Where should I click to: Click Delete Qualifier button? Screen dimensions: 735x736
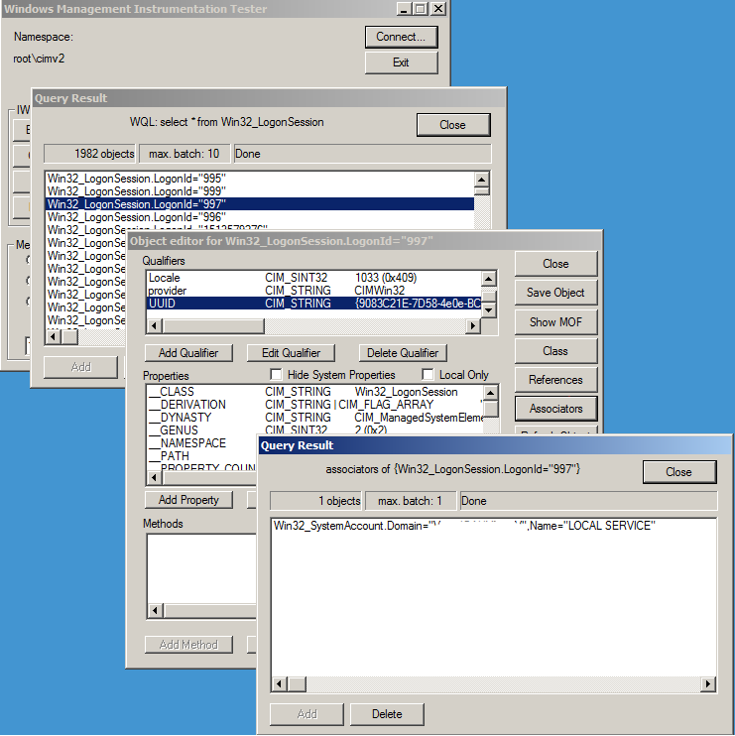pyautogui.click(x=403, y=353)
